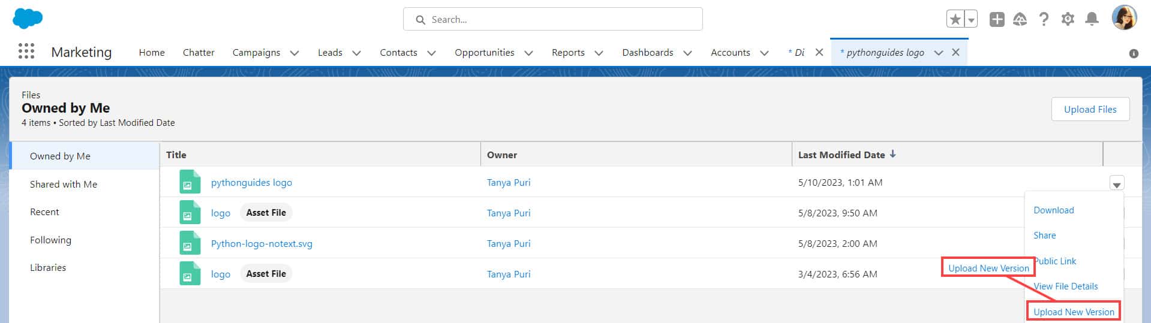Open the pythonguides logo file link
This screenshot has height=323, width=1151.
tap(251, 182)
